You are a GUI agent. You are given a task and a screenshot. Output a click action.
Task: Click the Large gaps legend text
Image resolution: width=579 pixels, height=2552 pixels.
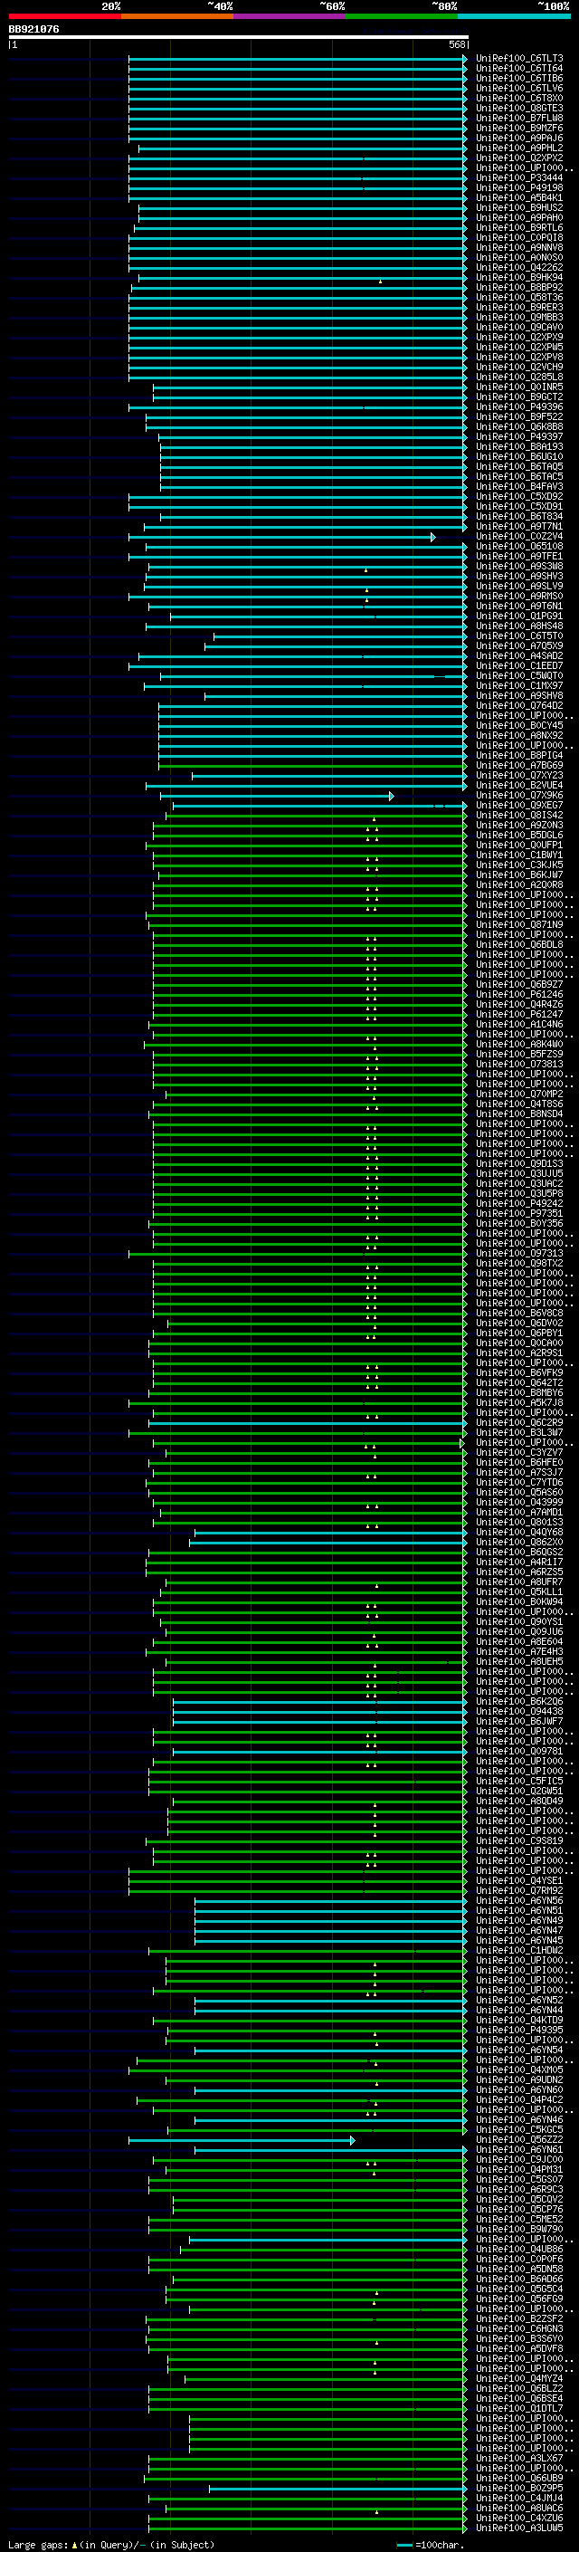coord(111,2544)
